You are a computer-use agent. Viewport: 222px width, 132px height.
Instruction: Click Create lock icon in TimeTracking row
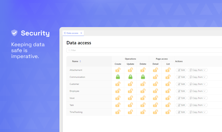click(118, 112)
